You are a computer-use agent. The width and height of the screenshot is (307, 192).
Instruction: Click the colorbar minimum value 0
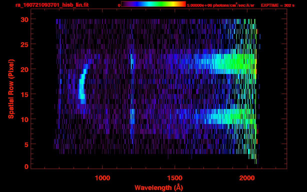coord(119,5)
